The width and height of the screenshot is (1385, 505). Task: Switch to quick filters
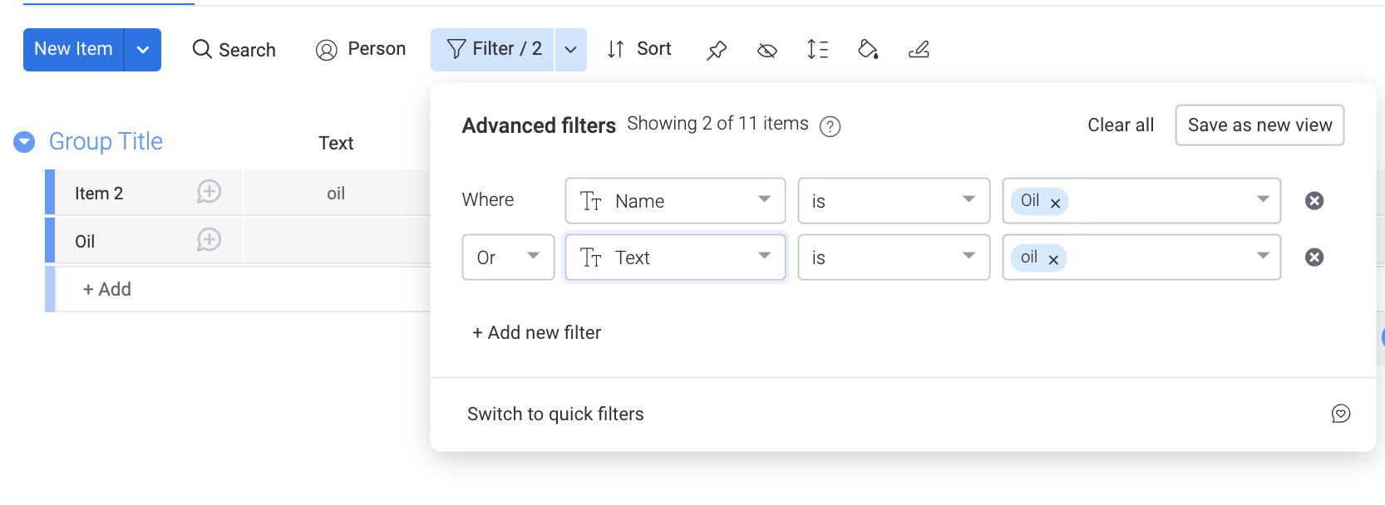(555, 414)
